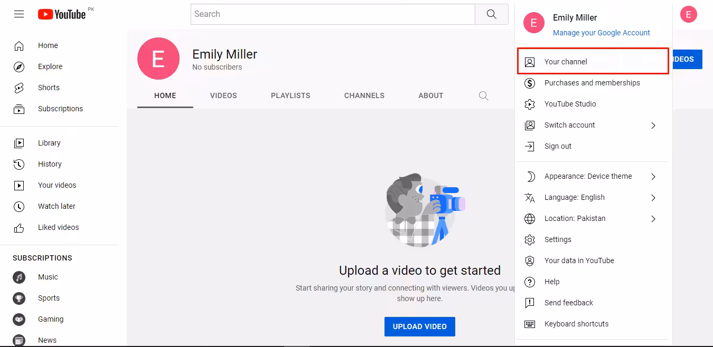This screenshot has height=347, width=713.
Task: Click the YouTube logo
Action: coord(62,14)
